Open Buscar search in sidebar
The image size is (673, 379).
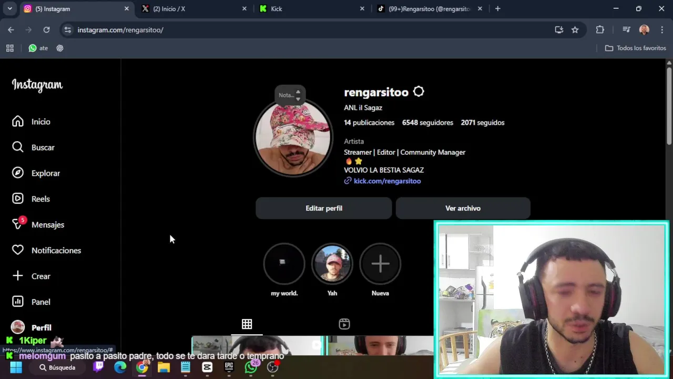34,147
